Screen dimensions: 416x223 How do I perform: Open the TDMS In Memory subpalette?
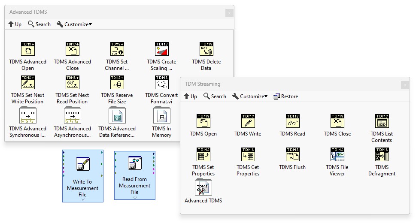161,115
